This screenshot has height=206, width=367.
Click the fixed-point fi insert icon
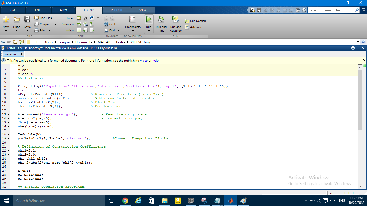tap(92, 18)
